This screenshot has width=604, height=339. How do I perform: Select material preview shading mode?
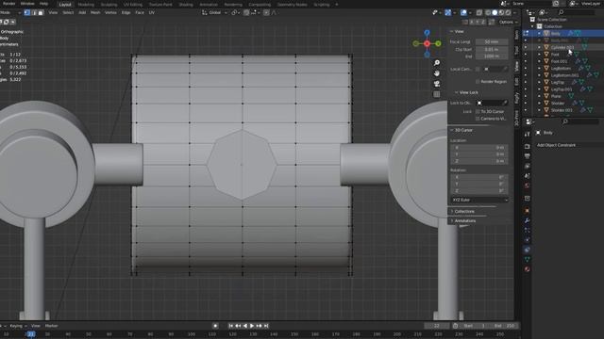(x=501, y=12)
